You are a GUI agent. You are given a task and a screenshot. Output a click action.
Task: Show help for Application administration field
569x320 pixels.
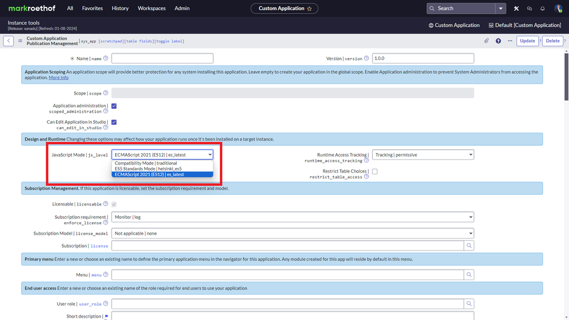pos(105,111)
